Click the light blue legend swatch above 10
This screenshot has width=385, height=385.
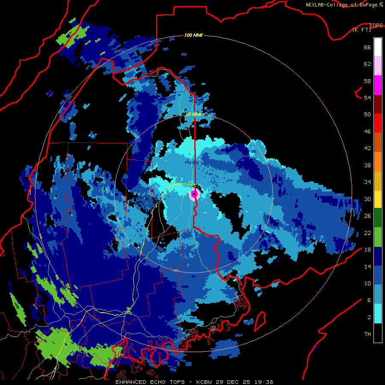[x=378, y=294]
